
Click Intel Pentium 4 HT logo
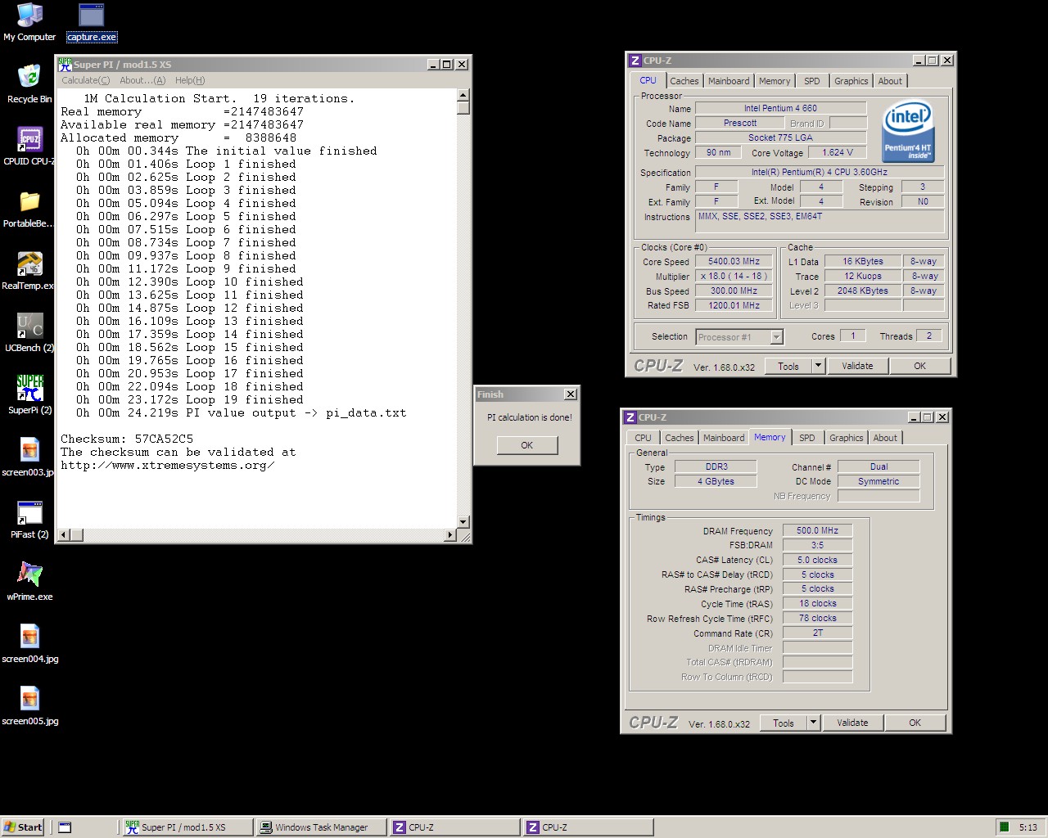coord(907,131)
